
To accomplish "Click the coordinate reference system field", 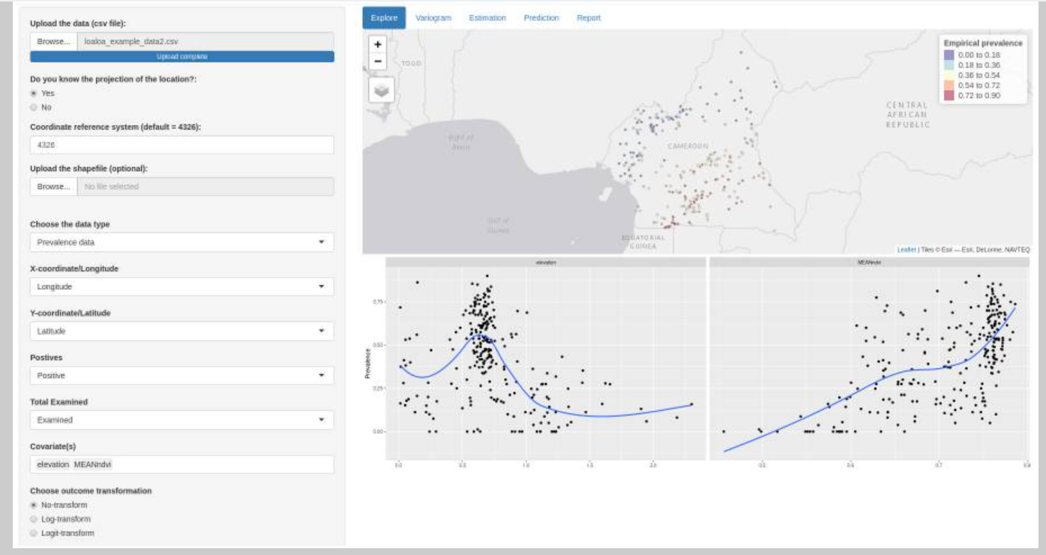I will (181, 145).
